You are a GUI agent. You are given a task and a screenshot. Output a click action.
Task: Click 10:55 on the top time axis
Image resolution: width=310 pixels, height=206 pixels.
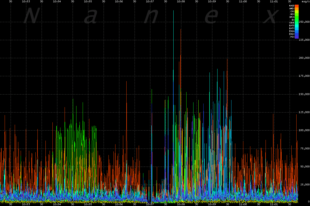[x=88, y=1]
